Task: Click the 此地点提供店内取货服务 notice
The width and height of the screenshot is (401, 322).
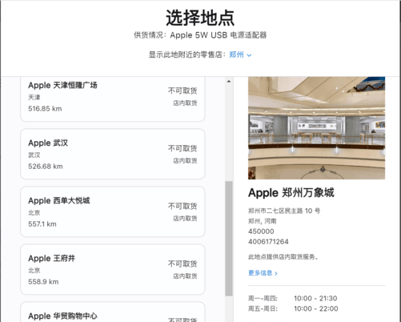Action: coord(283,257)
